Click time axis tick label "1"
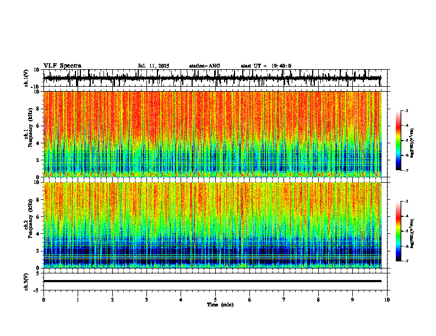 click(78, 300)
